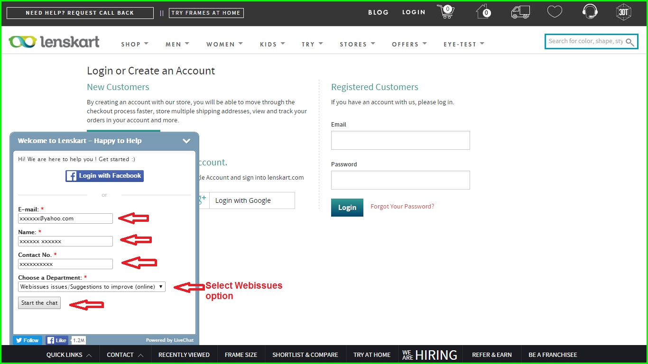Open the Blog link
The height and width of the screenshot is (364, 648).
coord(378,12)
